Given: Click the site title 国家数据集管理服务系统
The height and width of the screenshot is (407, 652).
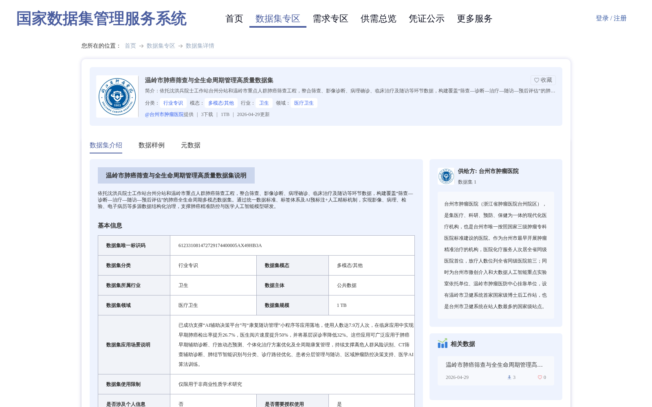Looking at the screenshot, I should click(101, 19).
